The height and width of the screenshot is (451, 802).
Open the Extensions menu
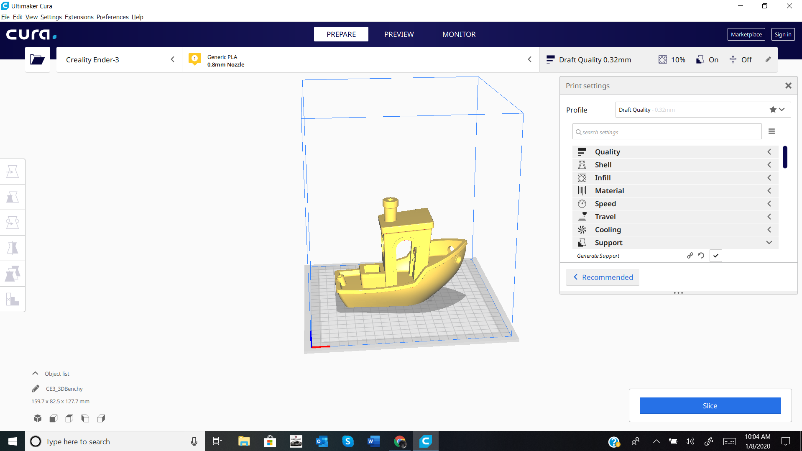click(79, 17)
